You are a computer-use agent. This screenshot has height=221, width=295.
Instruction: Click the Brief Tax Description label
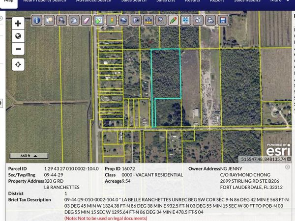[29, 199]
